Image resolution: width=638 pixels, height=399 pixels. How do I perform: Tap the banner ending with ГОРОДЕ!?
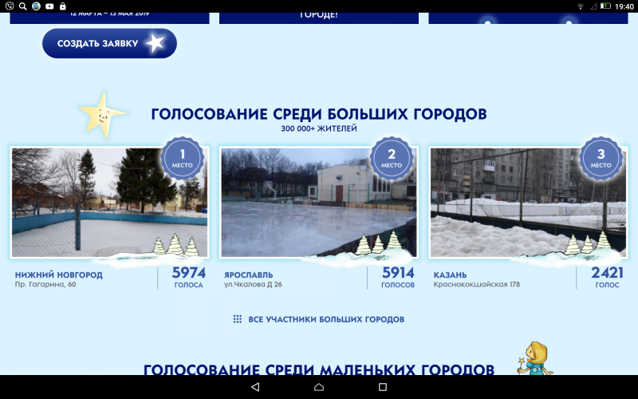(319, 18)
